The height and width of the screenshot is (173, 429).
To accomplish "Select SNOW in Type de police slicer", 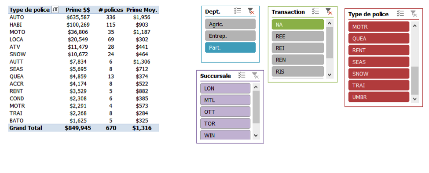I will 379,74.
